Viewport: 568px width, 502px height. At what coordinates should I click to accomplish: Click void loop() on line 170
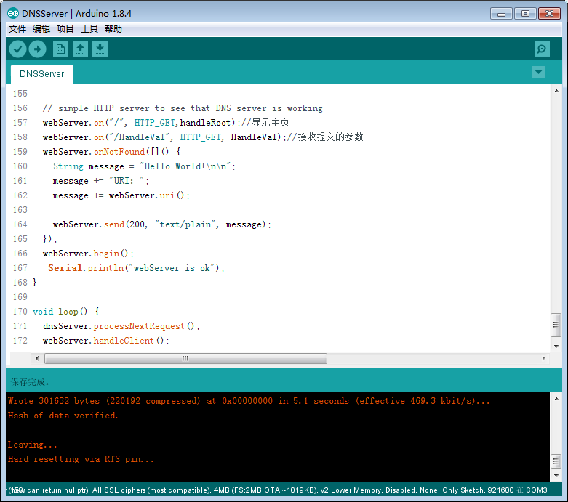[x=60, y=312]
